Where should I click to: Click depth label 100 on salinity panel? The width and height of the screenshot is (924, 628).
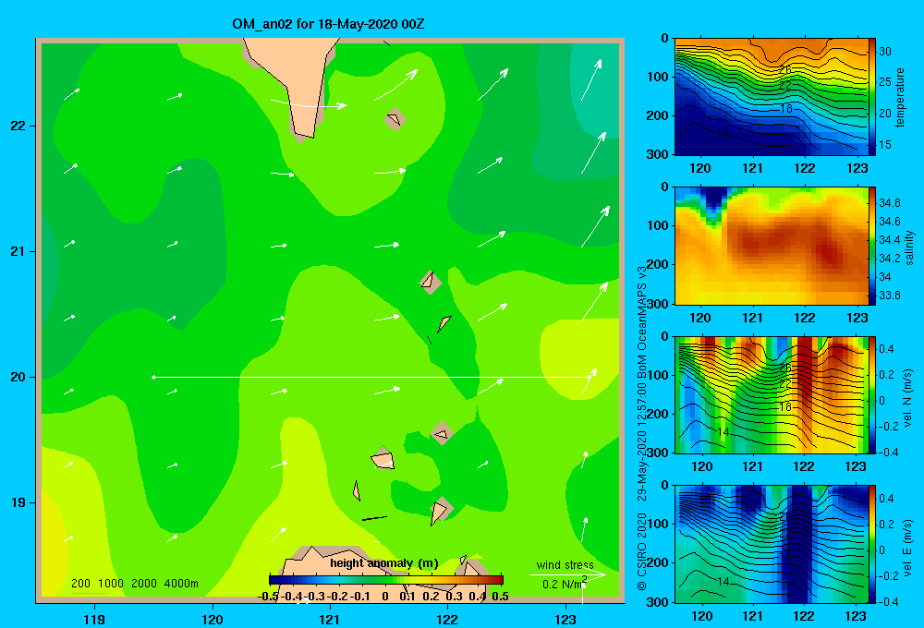657,225
